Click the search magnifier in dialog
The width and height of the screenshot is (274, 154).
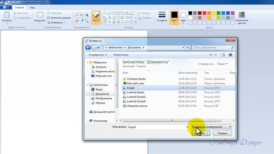[232, 47]
